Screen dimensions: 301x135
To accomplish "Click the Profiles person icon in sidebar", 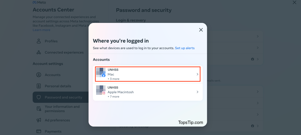I will [x=39, y=41].
